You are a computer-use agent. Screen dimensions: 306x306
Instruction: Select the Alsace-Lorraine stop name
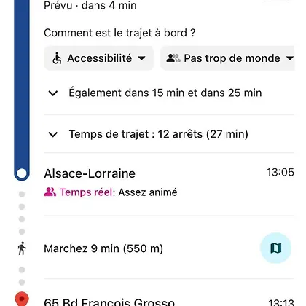point(90,173)
